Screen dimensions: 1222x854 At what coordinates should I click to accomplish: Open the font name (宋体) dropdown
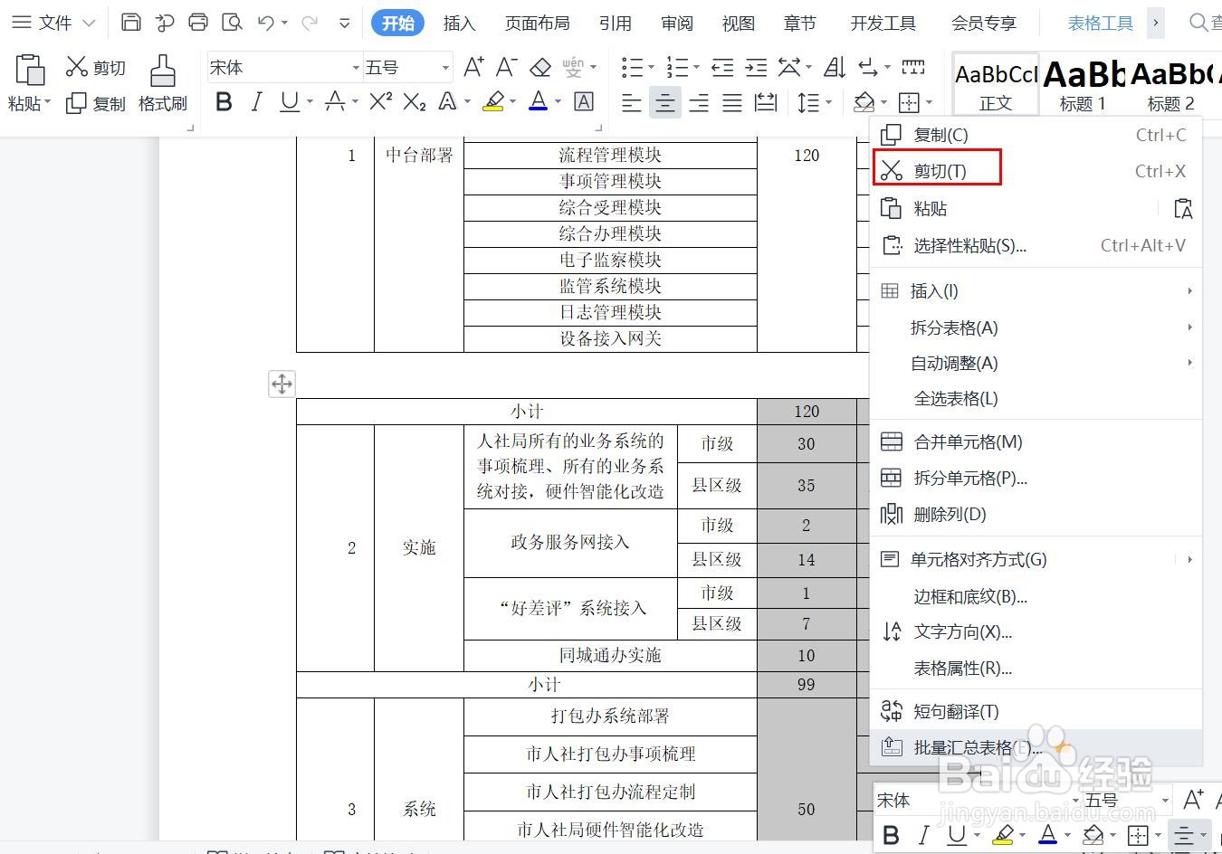(355, 67)
